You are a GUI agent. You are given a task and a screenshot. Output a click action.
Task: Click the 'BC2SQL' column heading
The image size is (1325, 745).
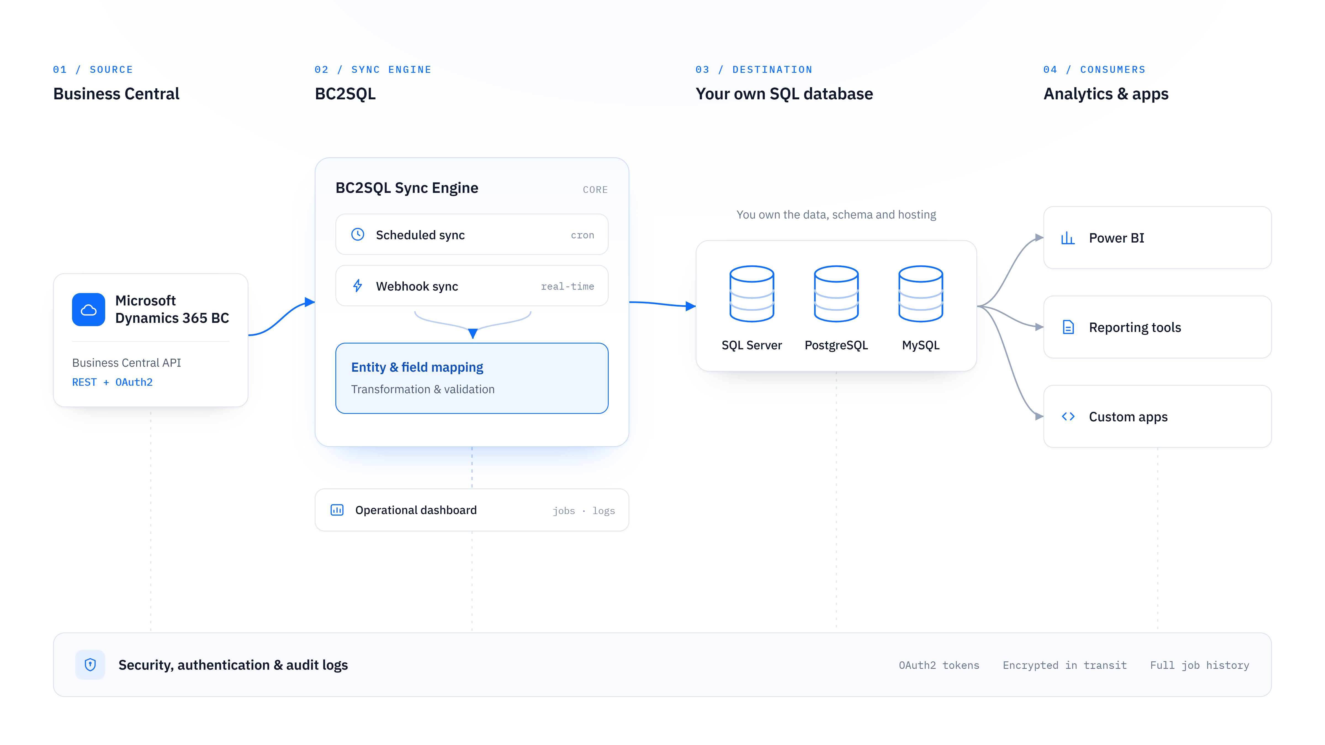click(x=345, y=94)
